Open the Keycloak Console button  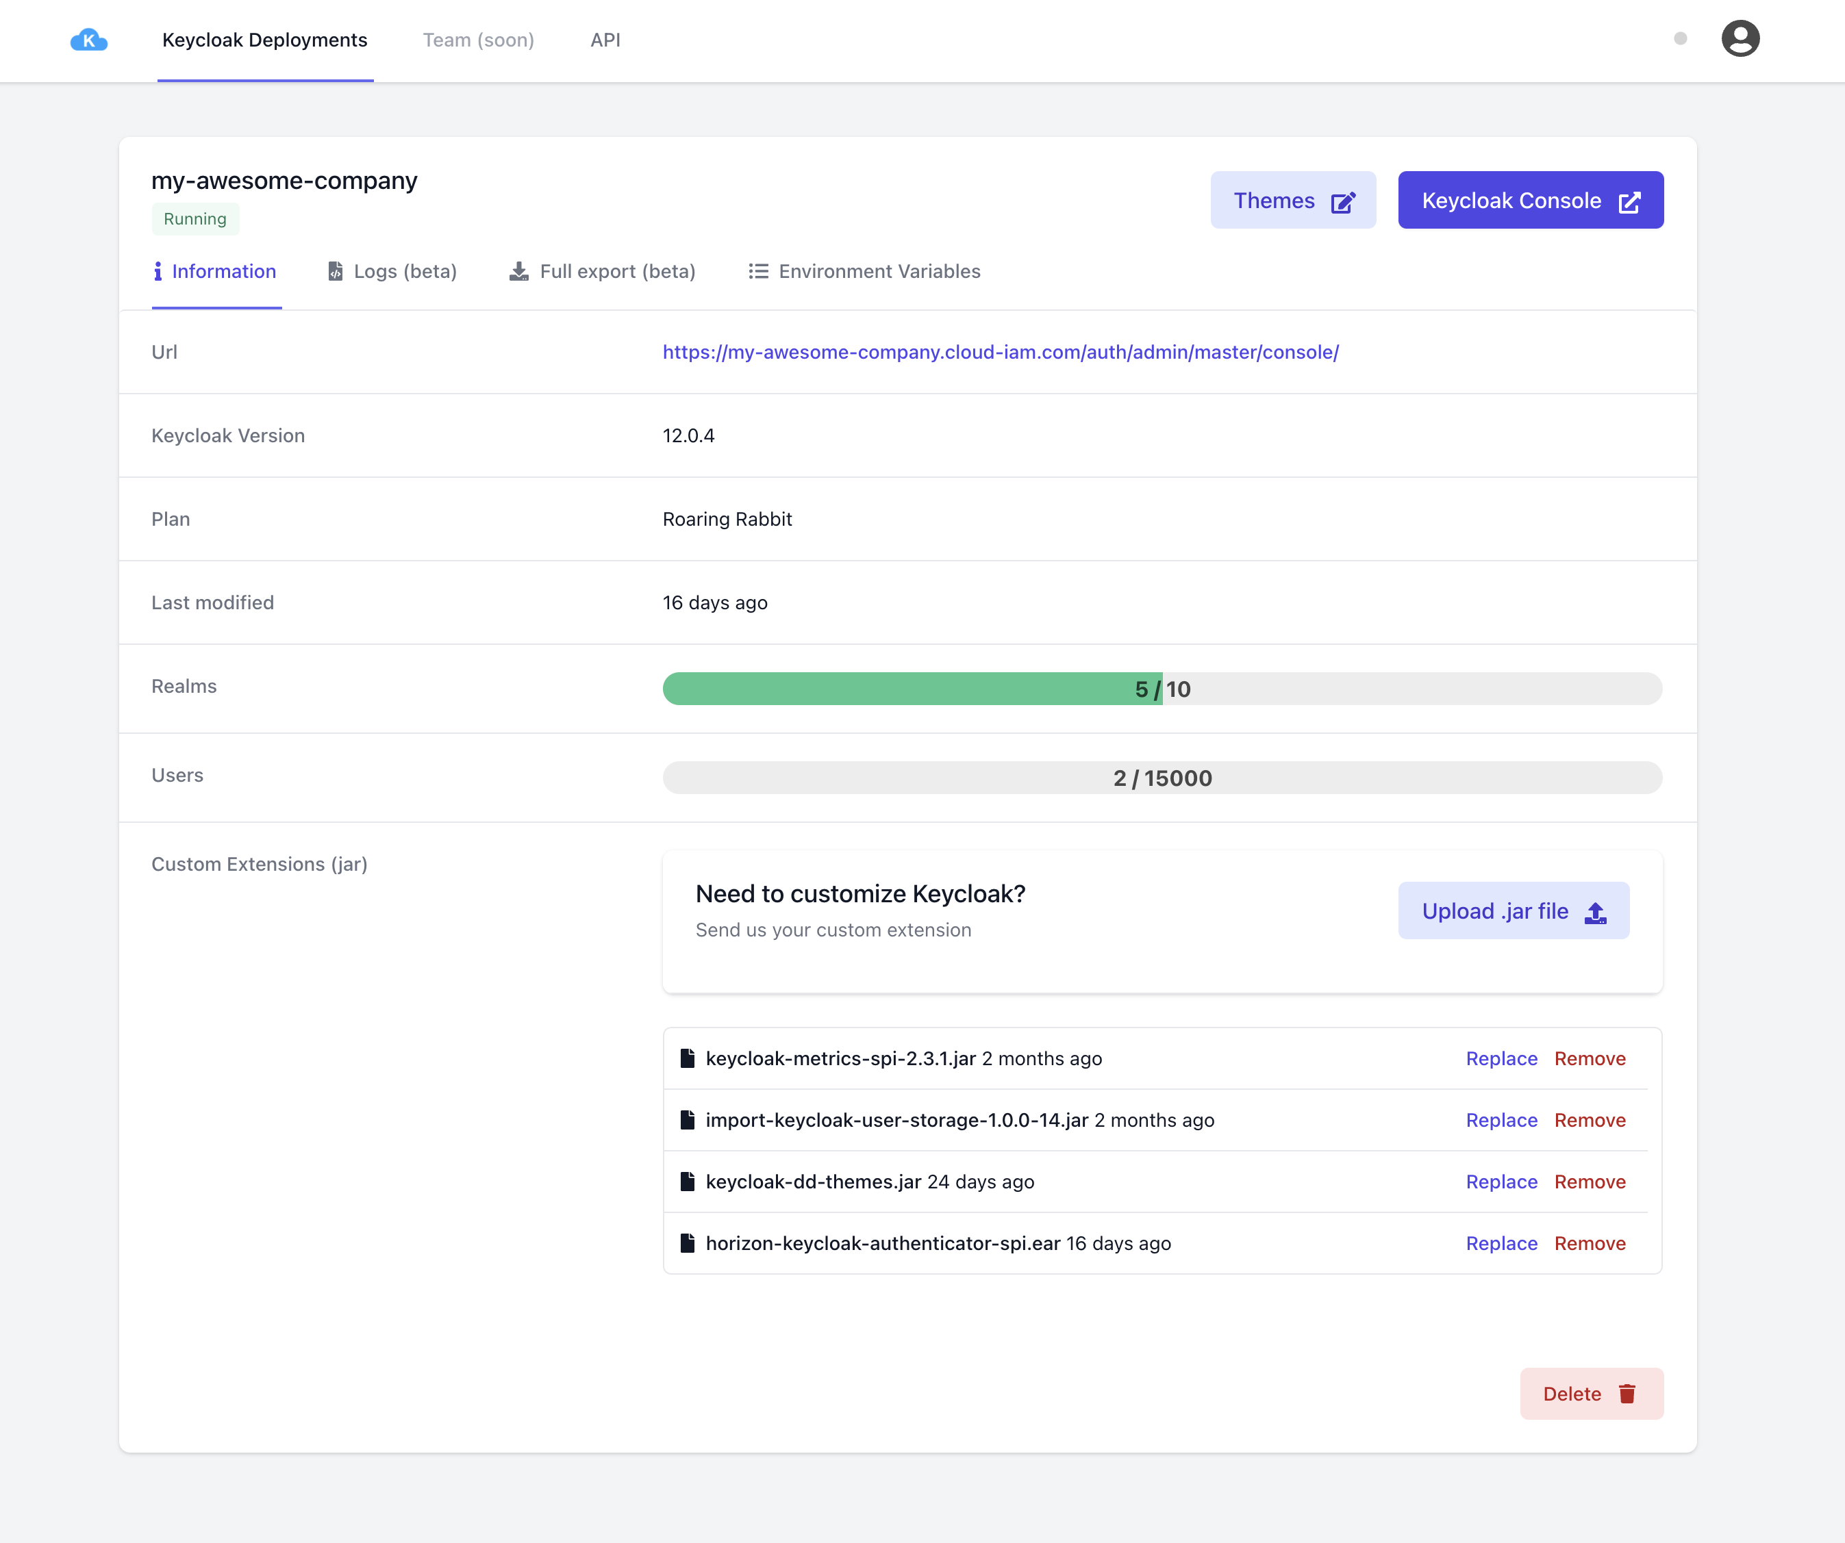1529,200
